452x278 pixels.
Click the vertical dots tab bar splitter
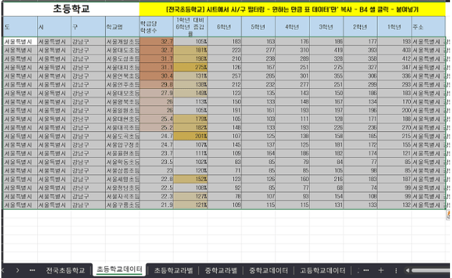click(396, 270)
